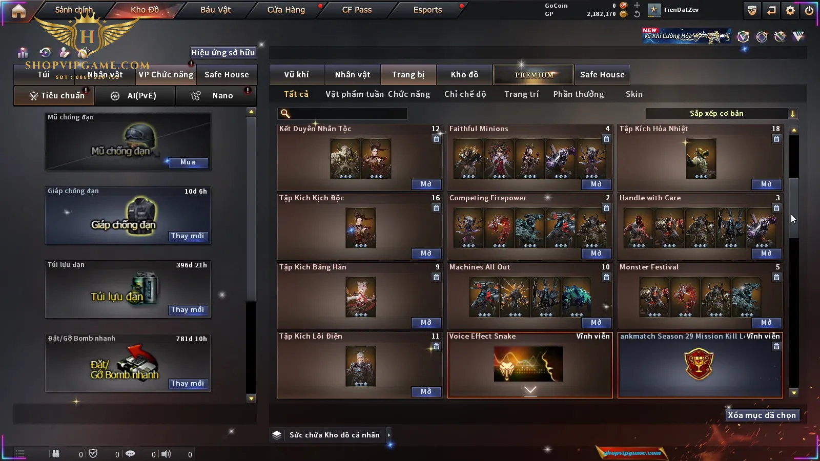Viewport: 820px width, 461px height.
Task: Select the Voice Effect Snake item
Action: 530,365
